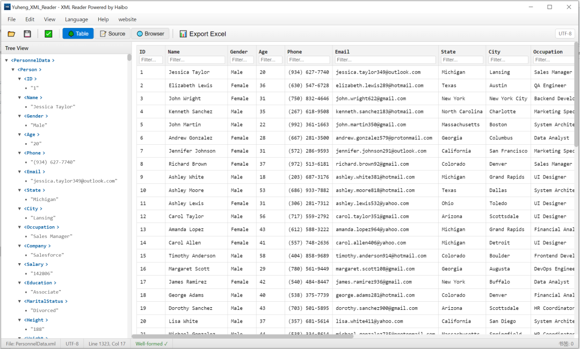Select the Salary tag in tree
Image resolution: width=580 pixels, height=349 pixels.
coord(36,264)
